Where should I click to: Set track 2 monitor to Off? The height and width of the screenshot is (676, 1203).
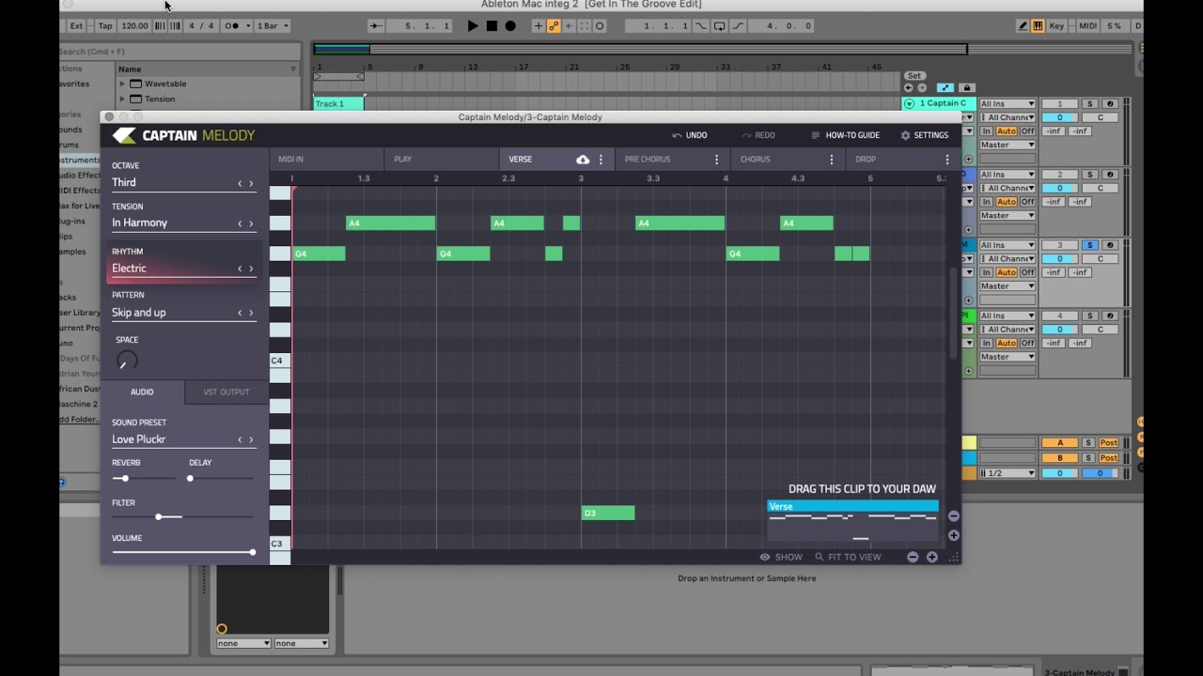(1027, 202)
